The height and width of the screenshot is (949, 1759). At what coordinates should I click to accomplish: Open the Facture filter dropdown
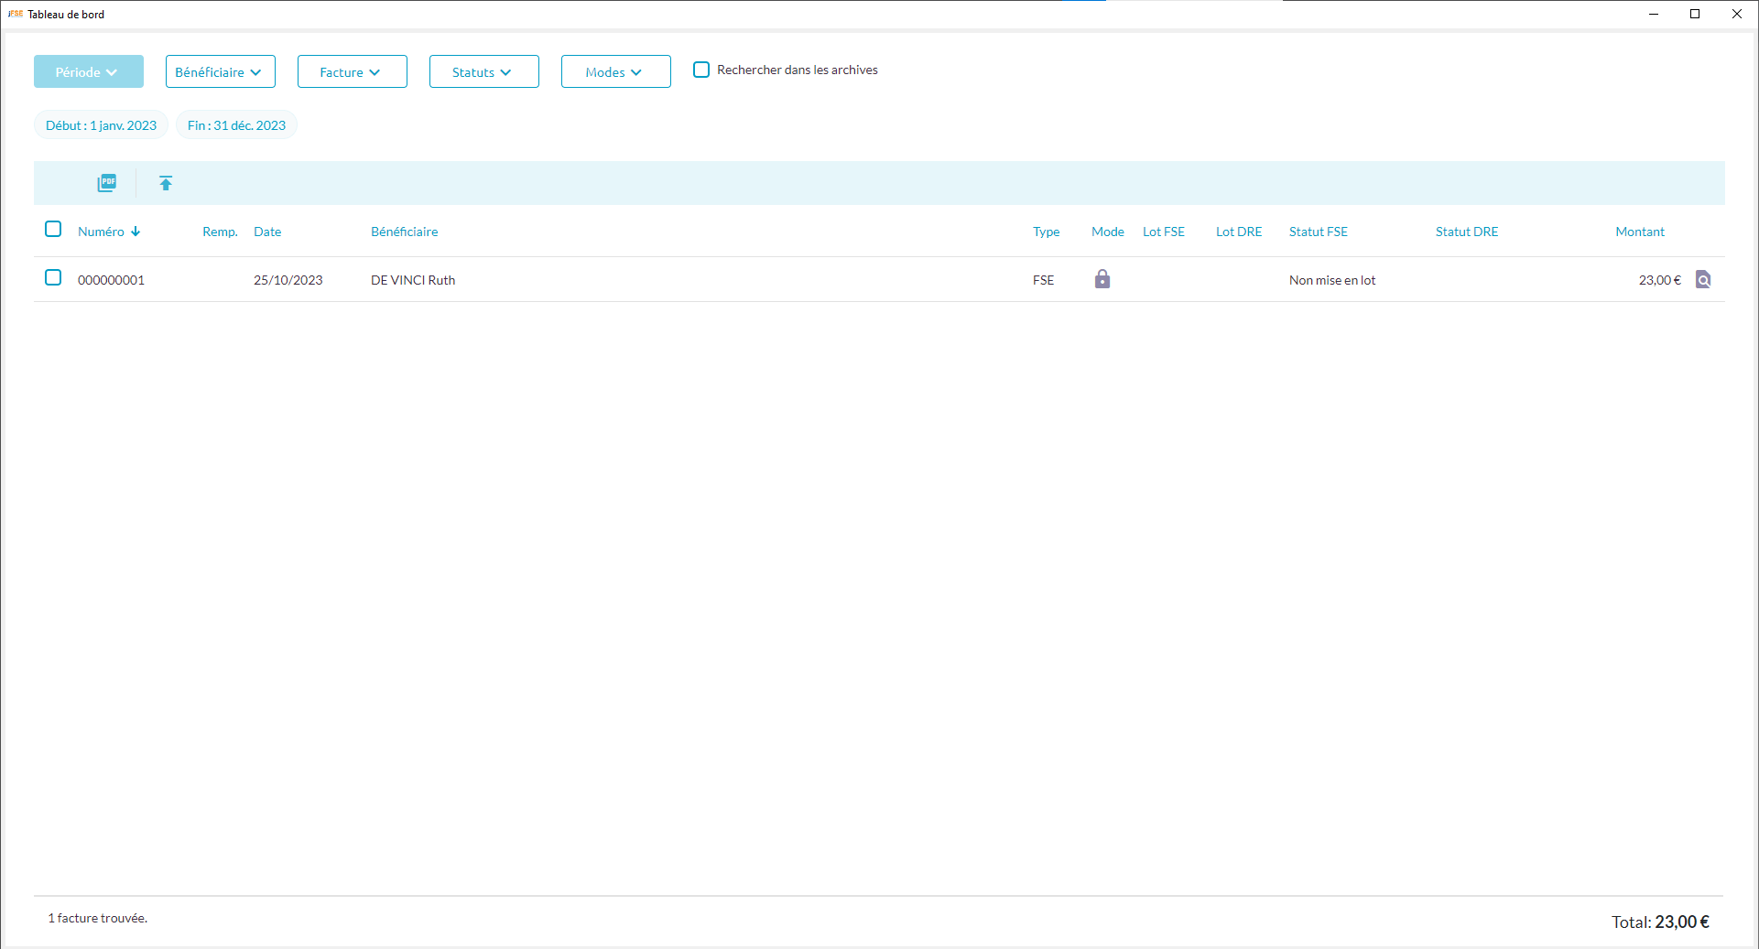tap(353, 71)
